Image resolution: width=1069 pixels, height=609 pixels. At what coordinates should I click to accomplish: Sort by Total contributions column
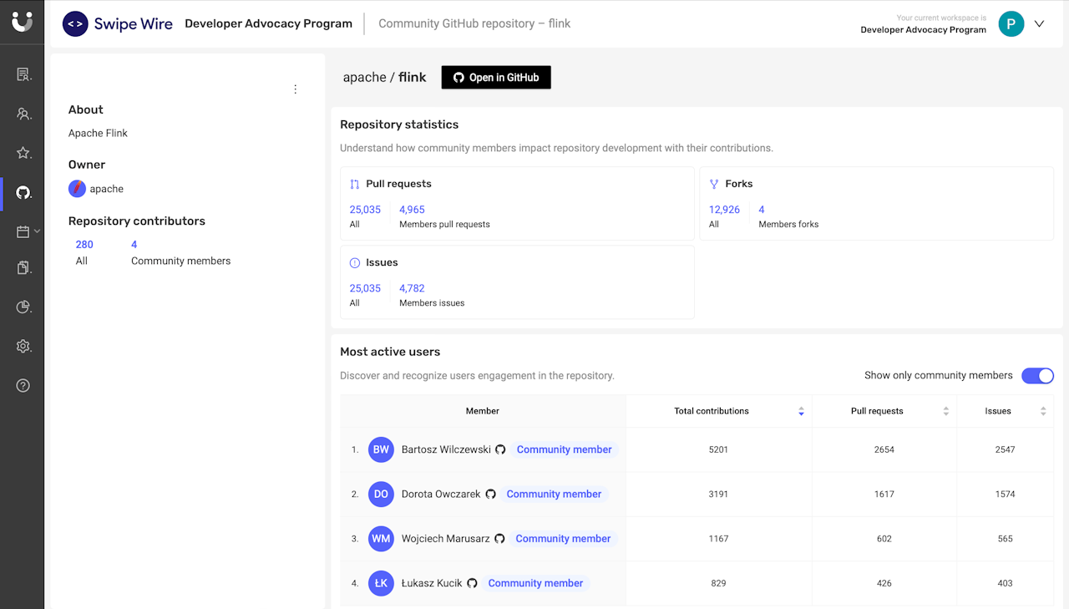click(801, 411)
